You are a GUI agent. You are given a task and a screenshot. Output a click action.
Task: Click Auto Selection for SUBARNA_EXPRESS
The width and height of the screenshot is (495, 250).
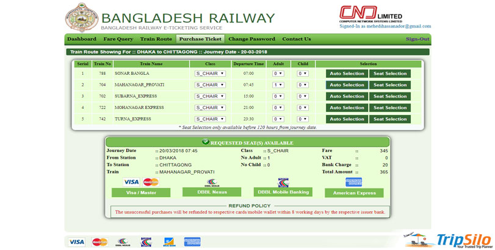[347, 96]
